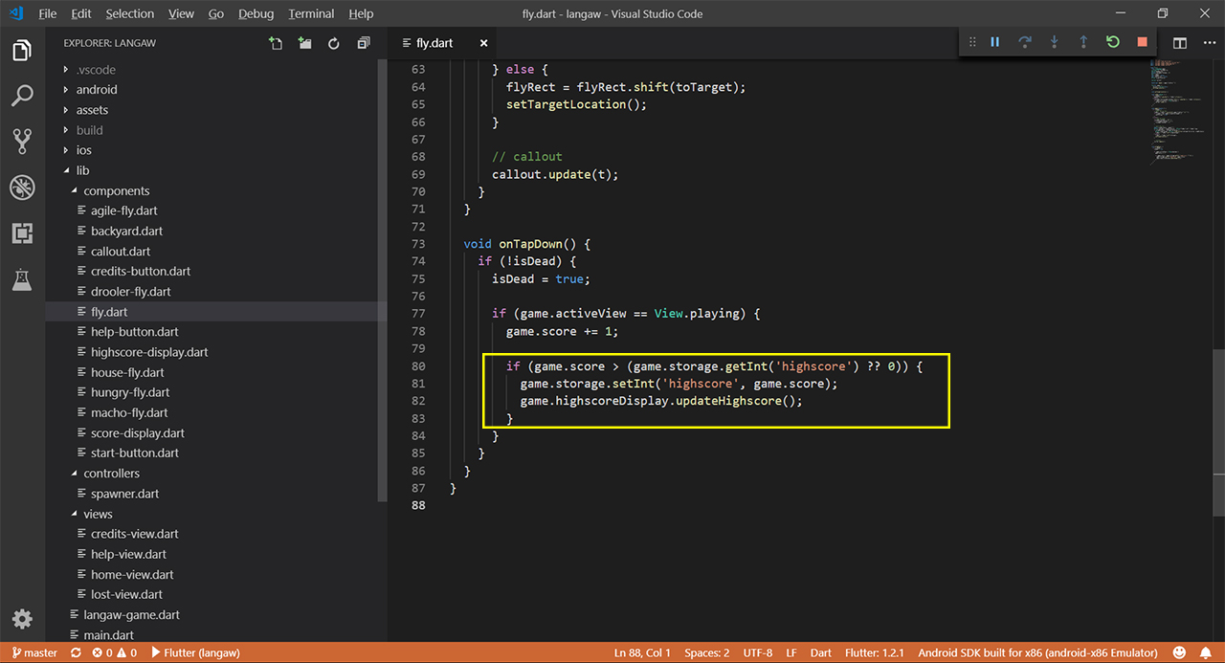Collapse all folders in Explorer

coord(364,43)
